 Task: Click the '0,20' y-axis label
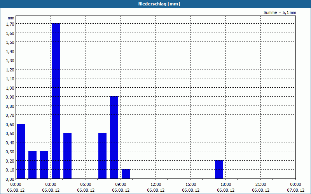pyautogui.click(x=10, y=161)
